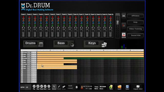
Task: Solo Track 16 in the mixer
Action: [x=112, y=28]
